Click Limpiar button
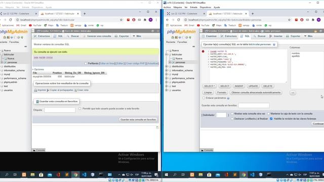The image size is (324, 182). point(208,93)
